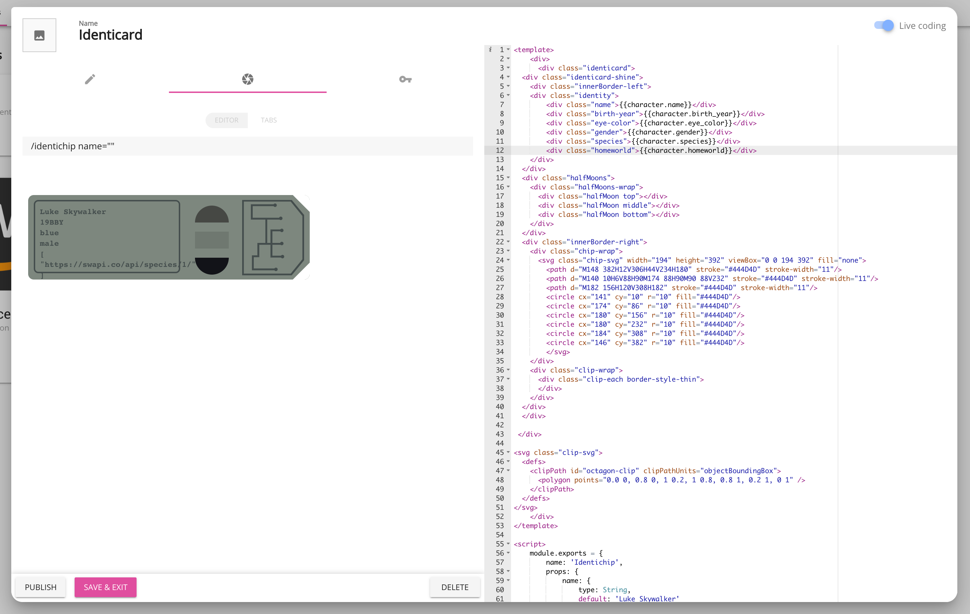This screenshot has width=970, height=614.
Task: Click the PUBLISH button
Action: pos(41,587)
